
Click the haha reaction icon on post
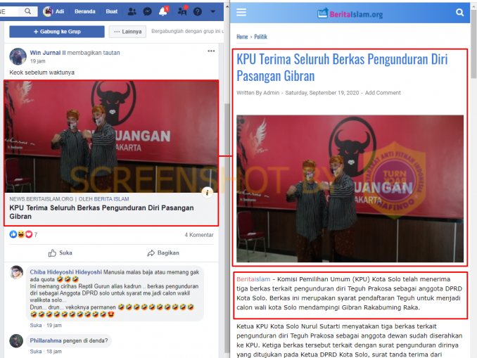pyautogui.click(x=21, y=234)
